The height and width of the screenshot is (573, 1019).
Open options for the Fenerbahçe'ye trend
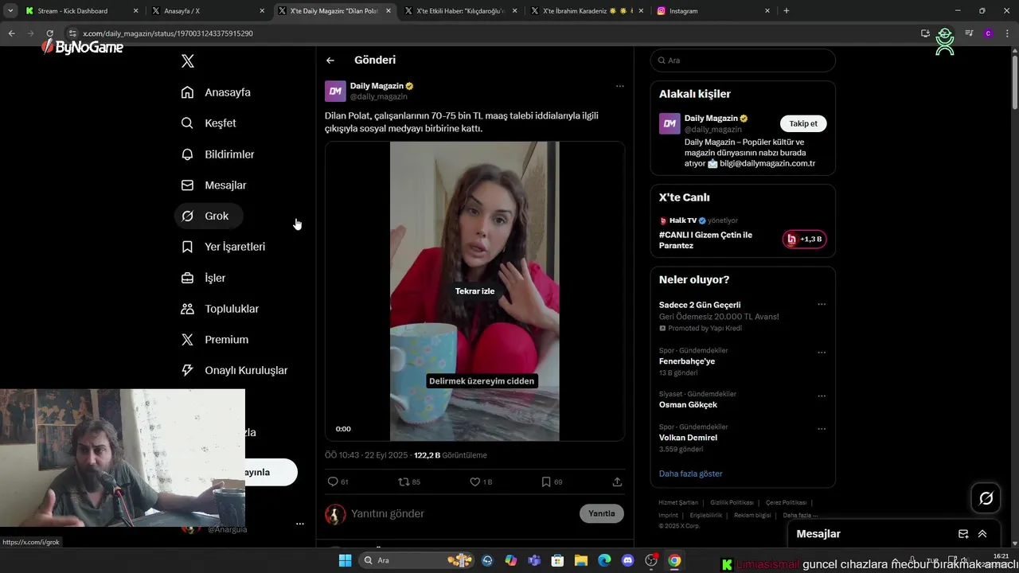tap(822, 353)
